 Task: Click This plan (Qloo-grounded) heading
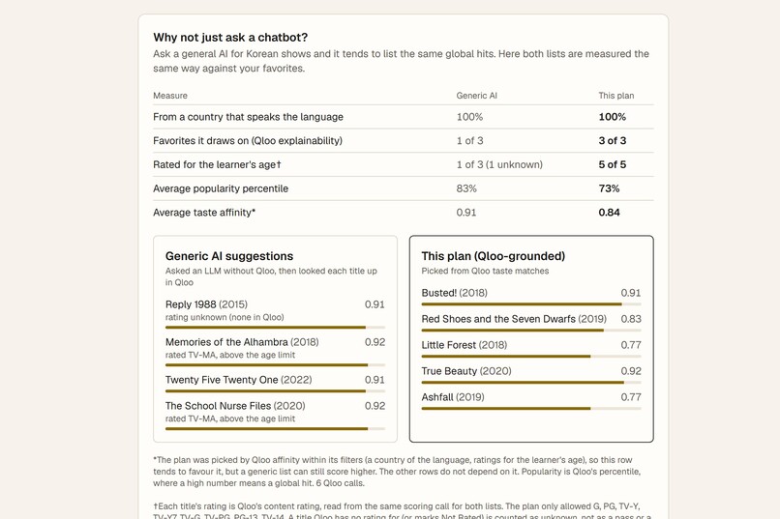point(493,256)
